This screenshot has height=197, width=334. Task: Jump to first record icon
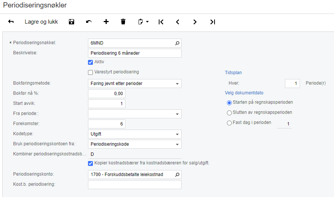[x=161, y=22]
